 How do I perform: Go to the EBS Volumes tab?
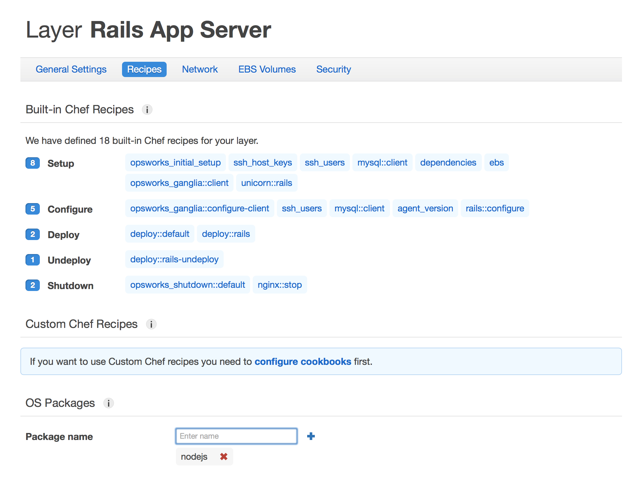267,69
